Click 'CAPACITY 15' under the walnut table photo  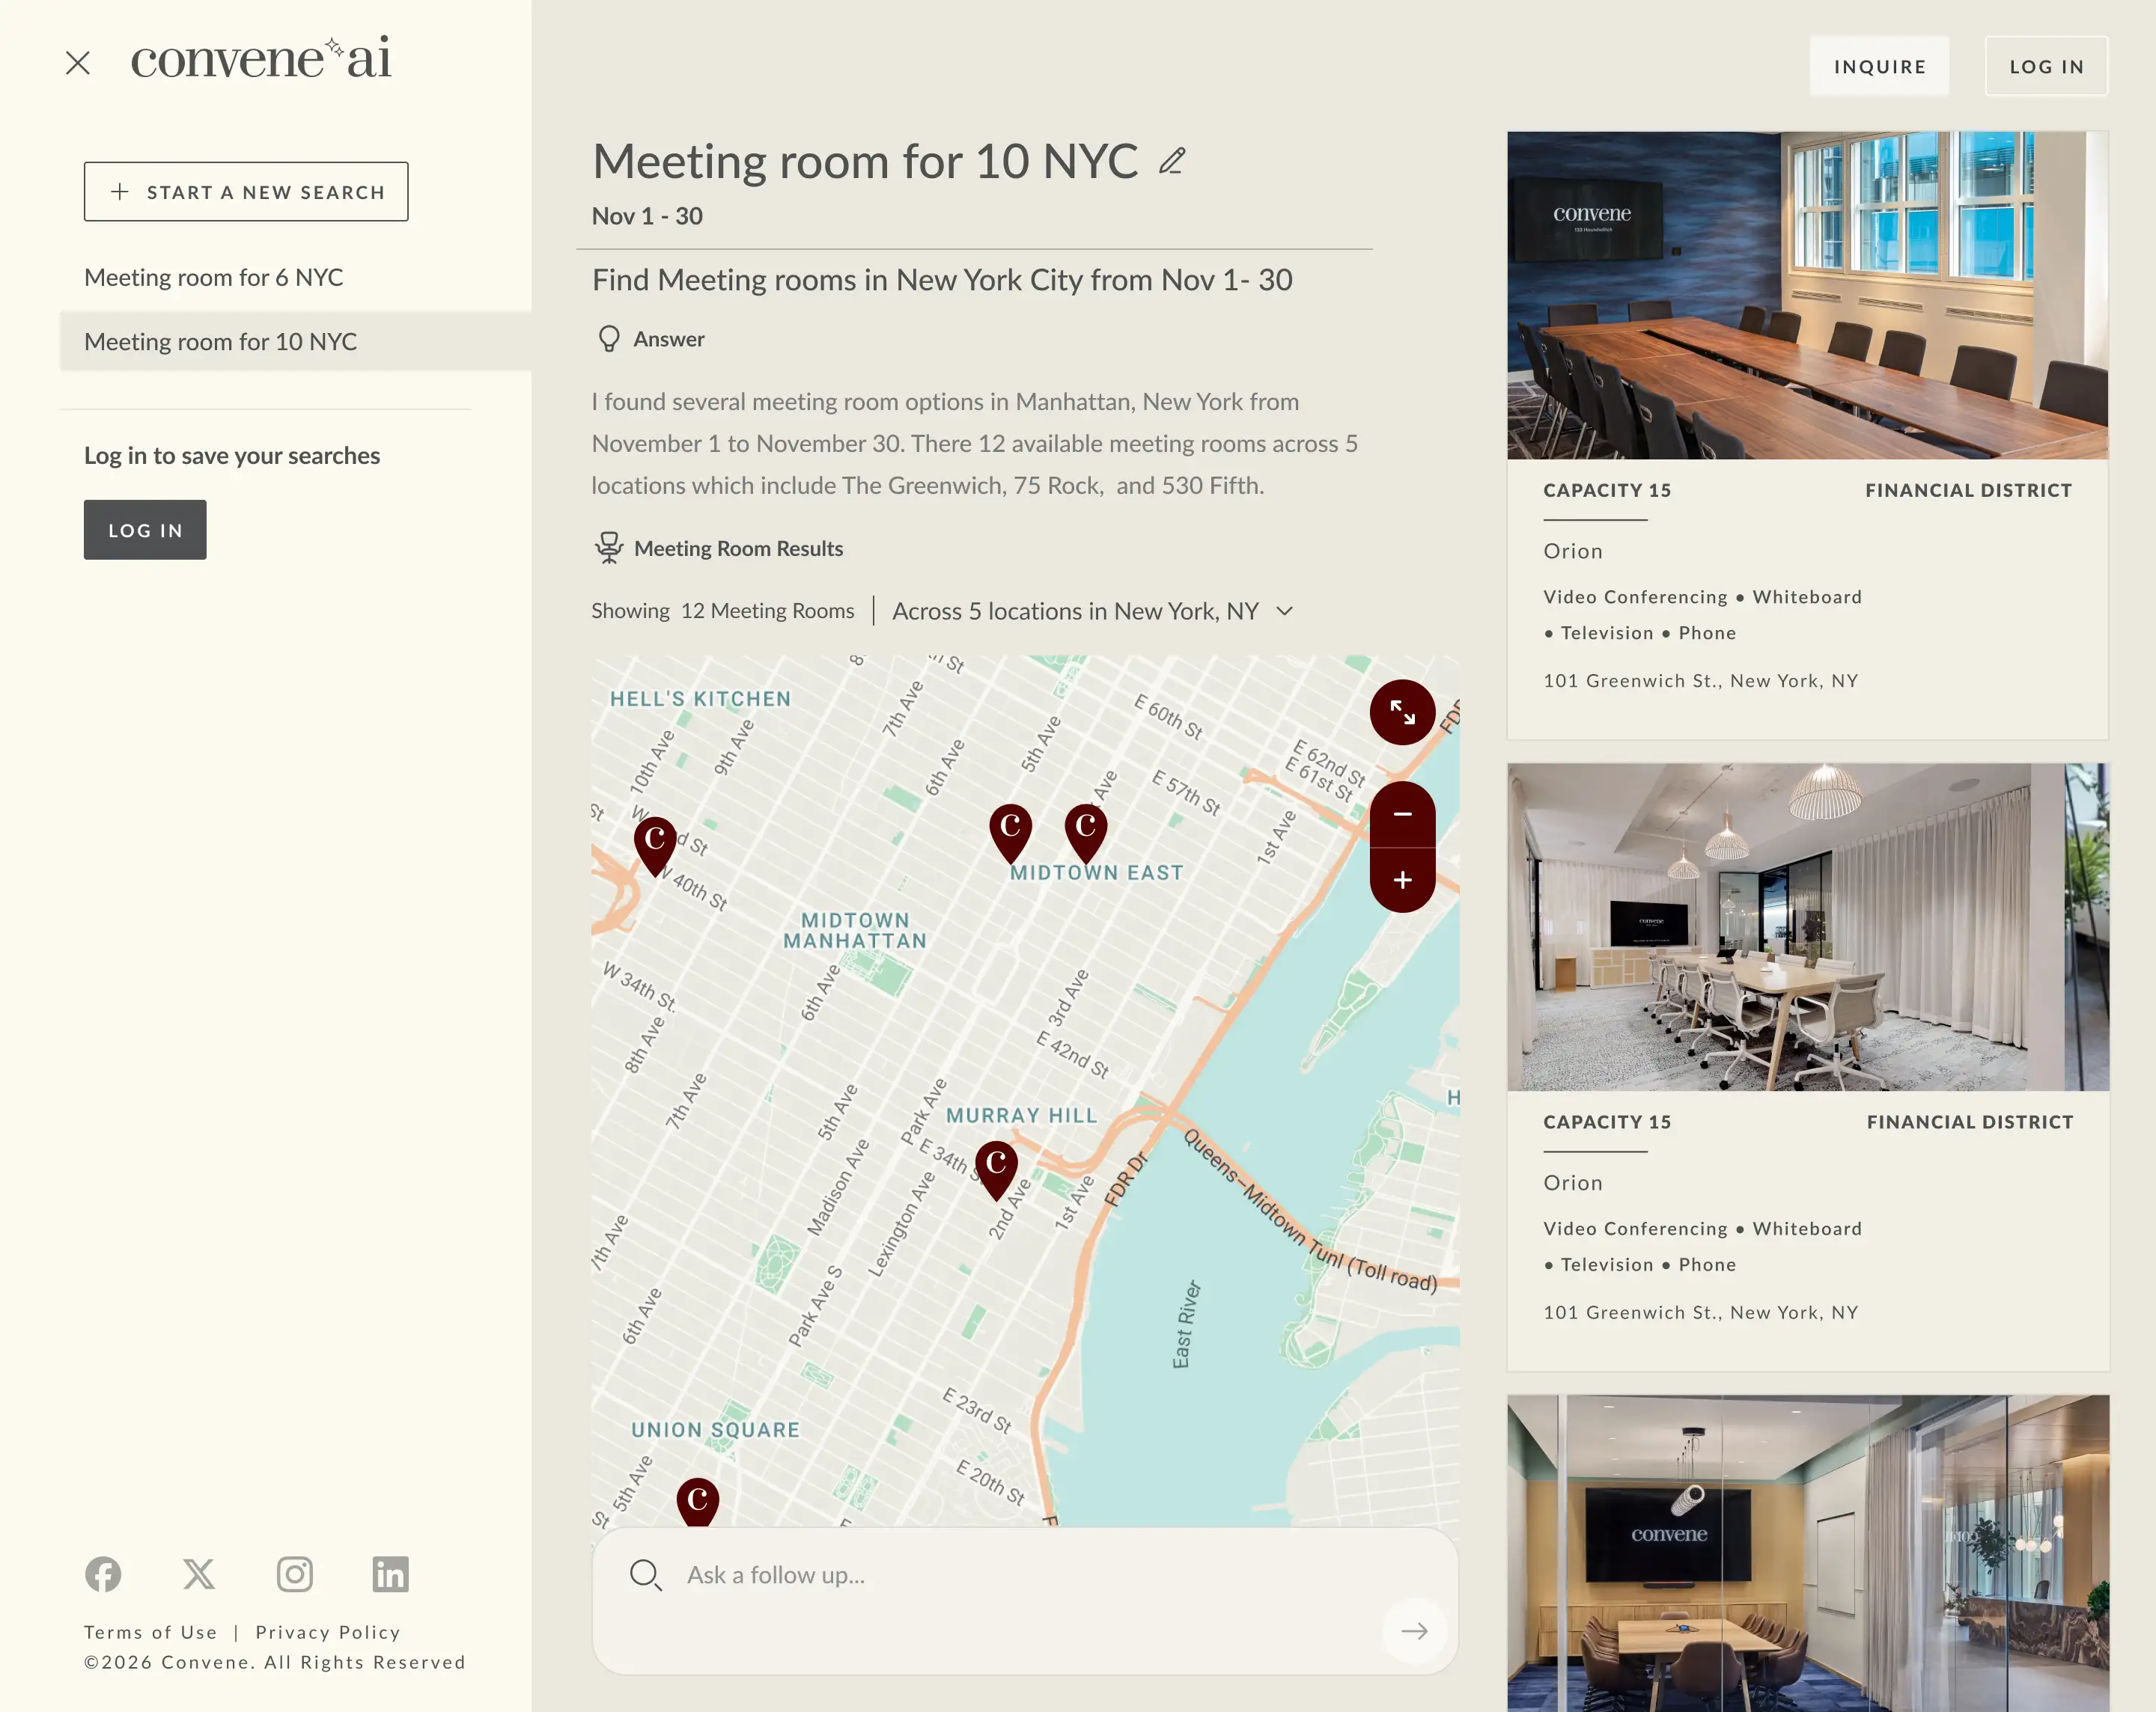[1607, 489]
